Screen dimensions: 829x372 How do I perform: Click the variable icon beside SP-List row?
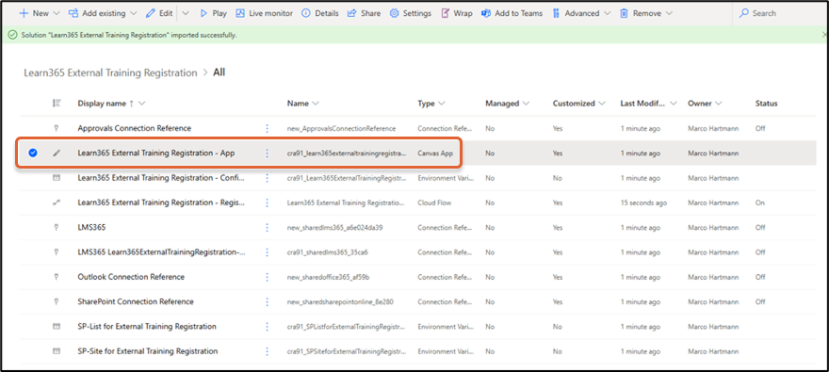pos(57,327)
